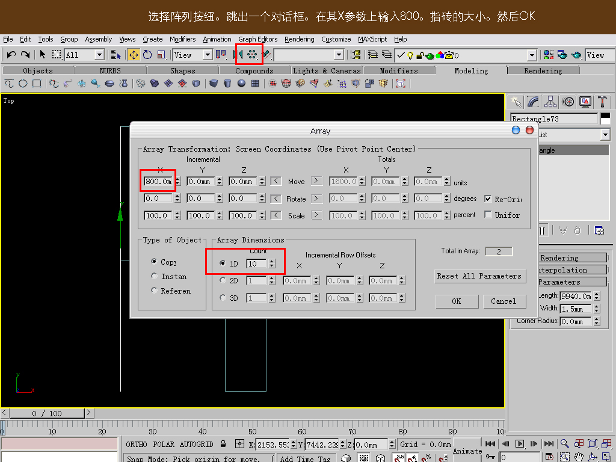Pick the Rectangle shape shelf icon

point(37,83)
